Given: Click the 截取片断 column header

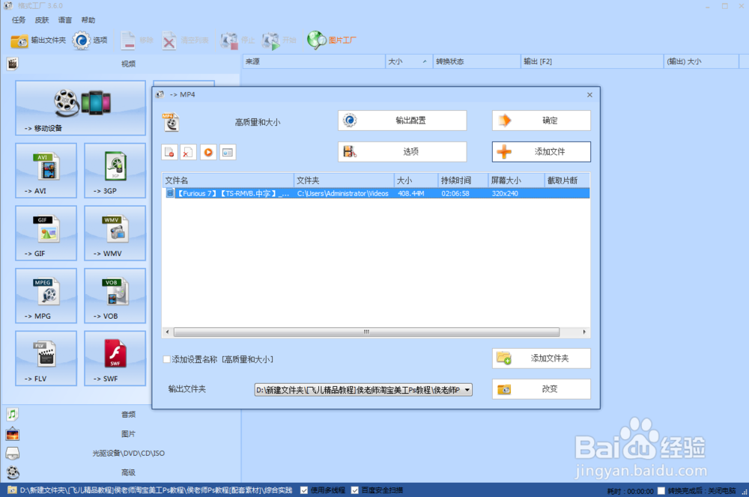Looking at the screenshot, I should click(x=567, y=180).
